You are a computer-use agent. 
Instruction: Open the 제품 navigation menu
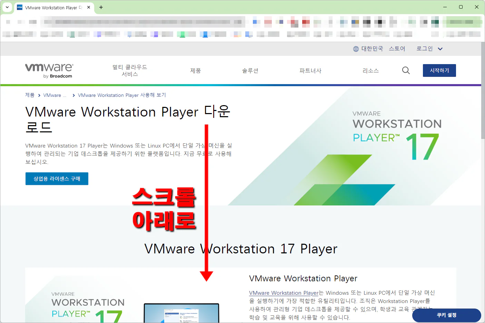pos(195,70)
